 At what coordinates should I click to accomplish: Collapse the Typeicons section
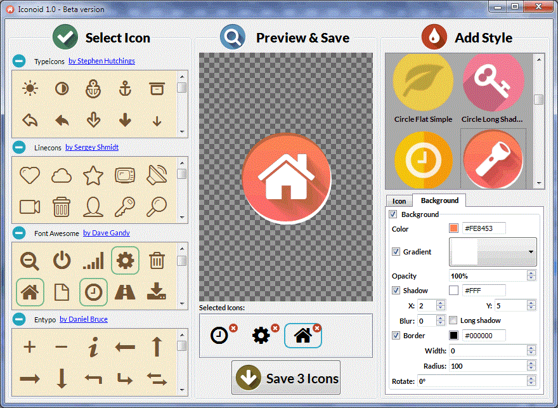[x=18, y=61]
